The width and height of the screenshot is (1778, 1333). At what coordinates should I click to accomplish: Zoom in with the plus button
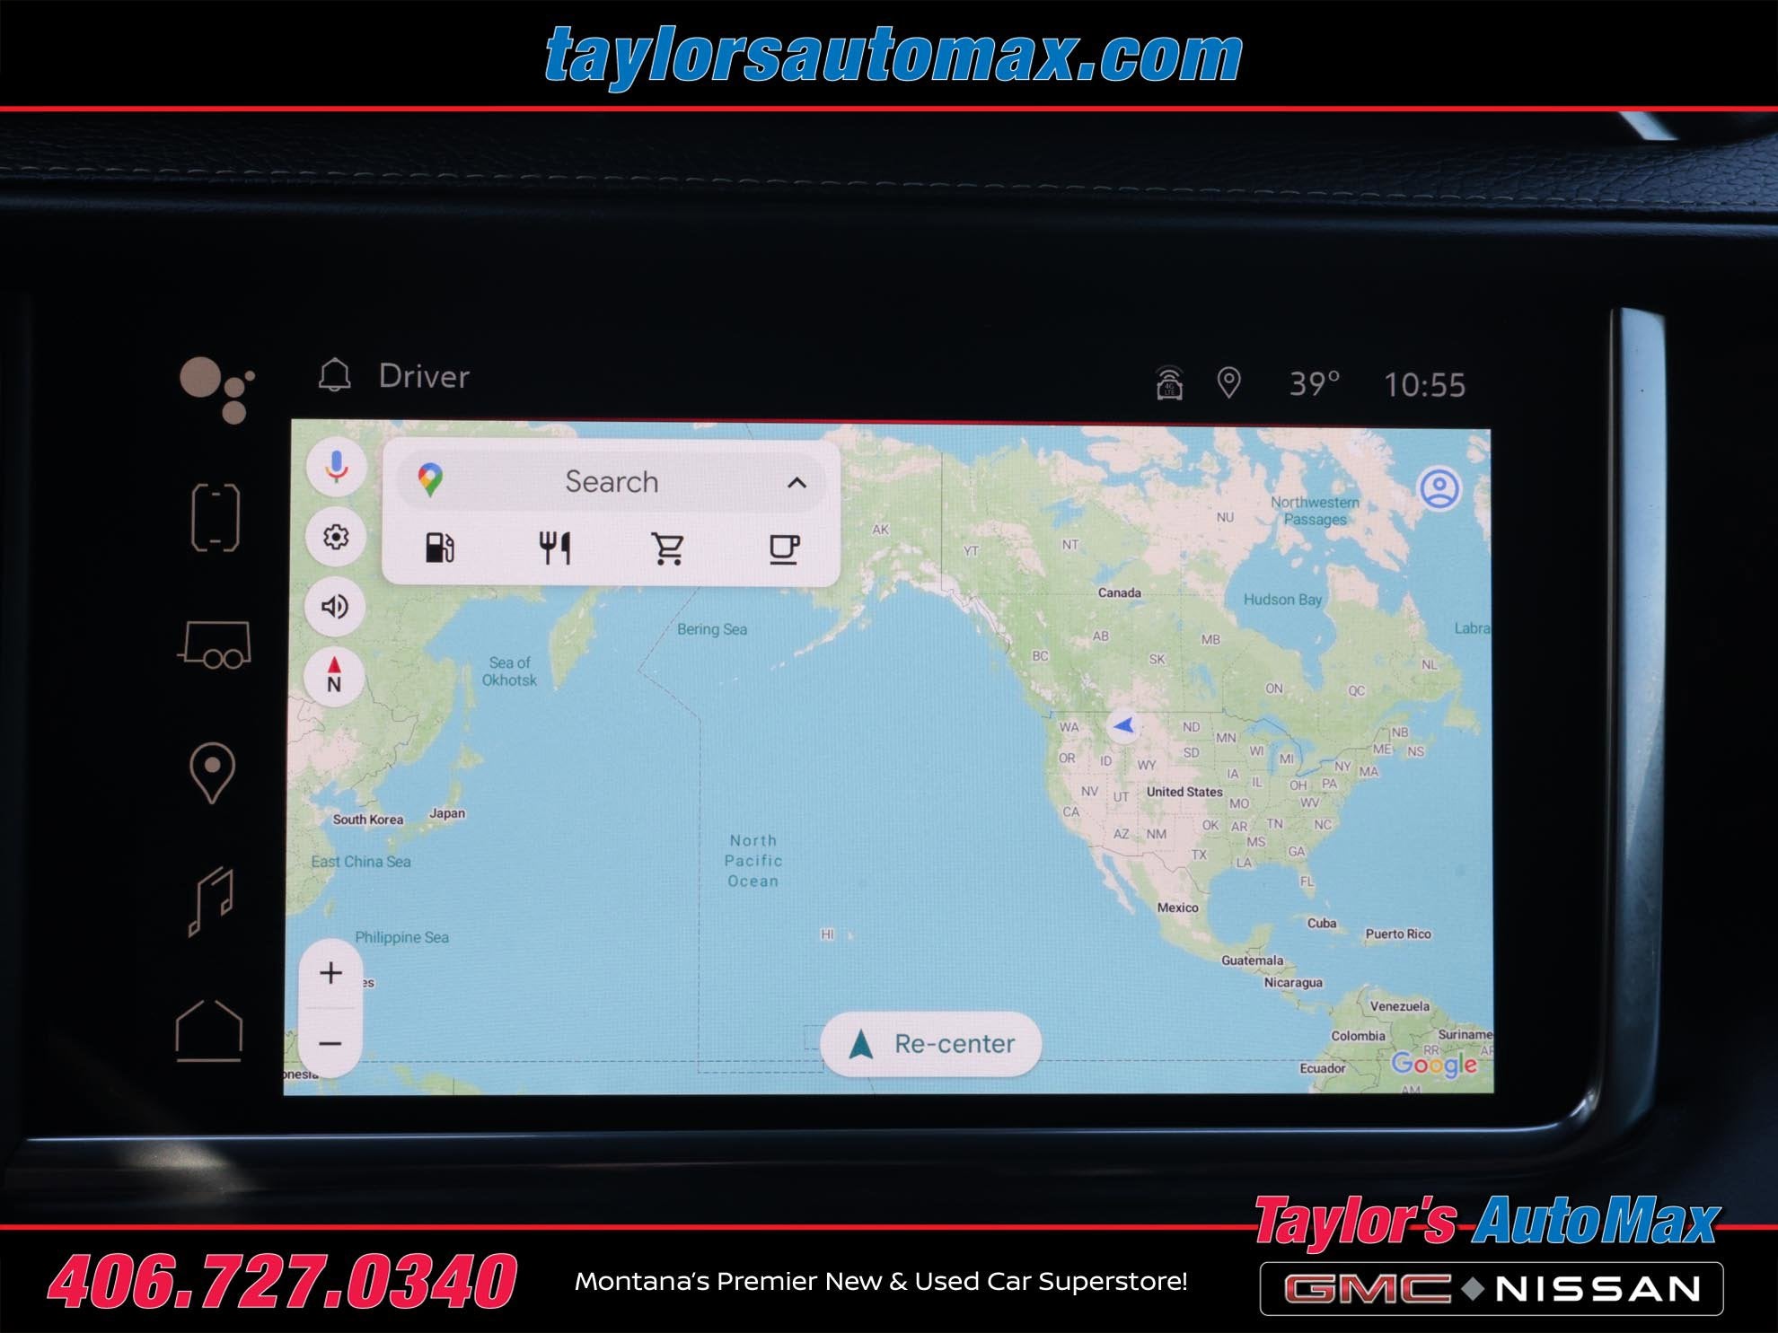(331, 973)
